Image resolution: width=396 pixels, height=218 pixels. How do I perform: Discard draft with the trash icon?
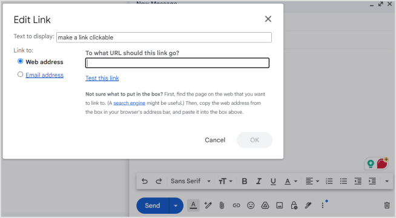387,205
